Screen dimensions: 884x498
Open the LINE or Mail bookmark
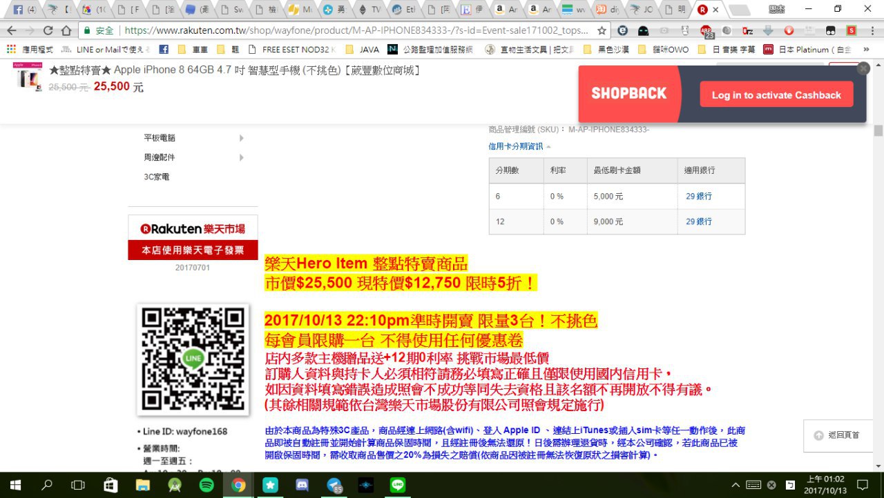click(106, 50)
